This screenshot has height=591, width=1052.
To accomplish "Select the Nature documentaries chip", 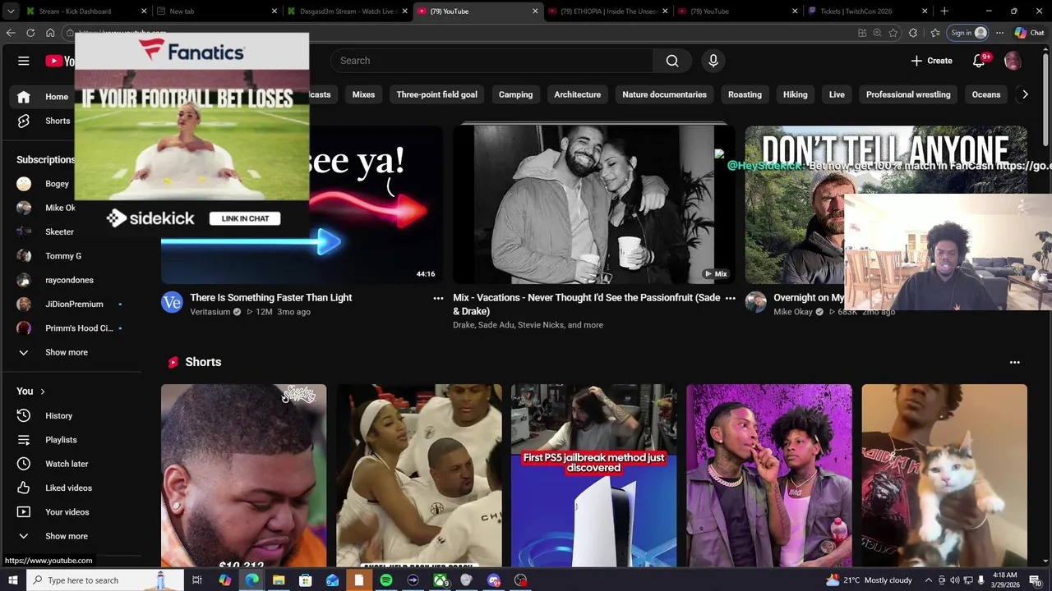I will [x=664, y=94].
